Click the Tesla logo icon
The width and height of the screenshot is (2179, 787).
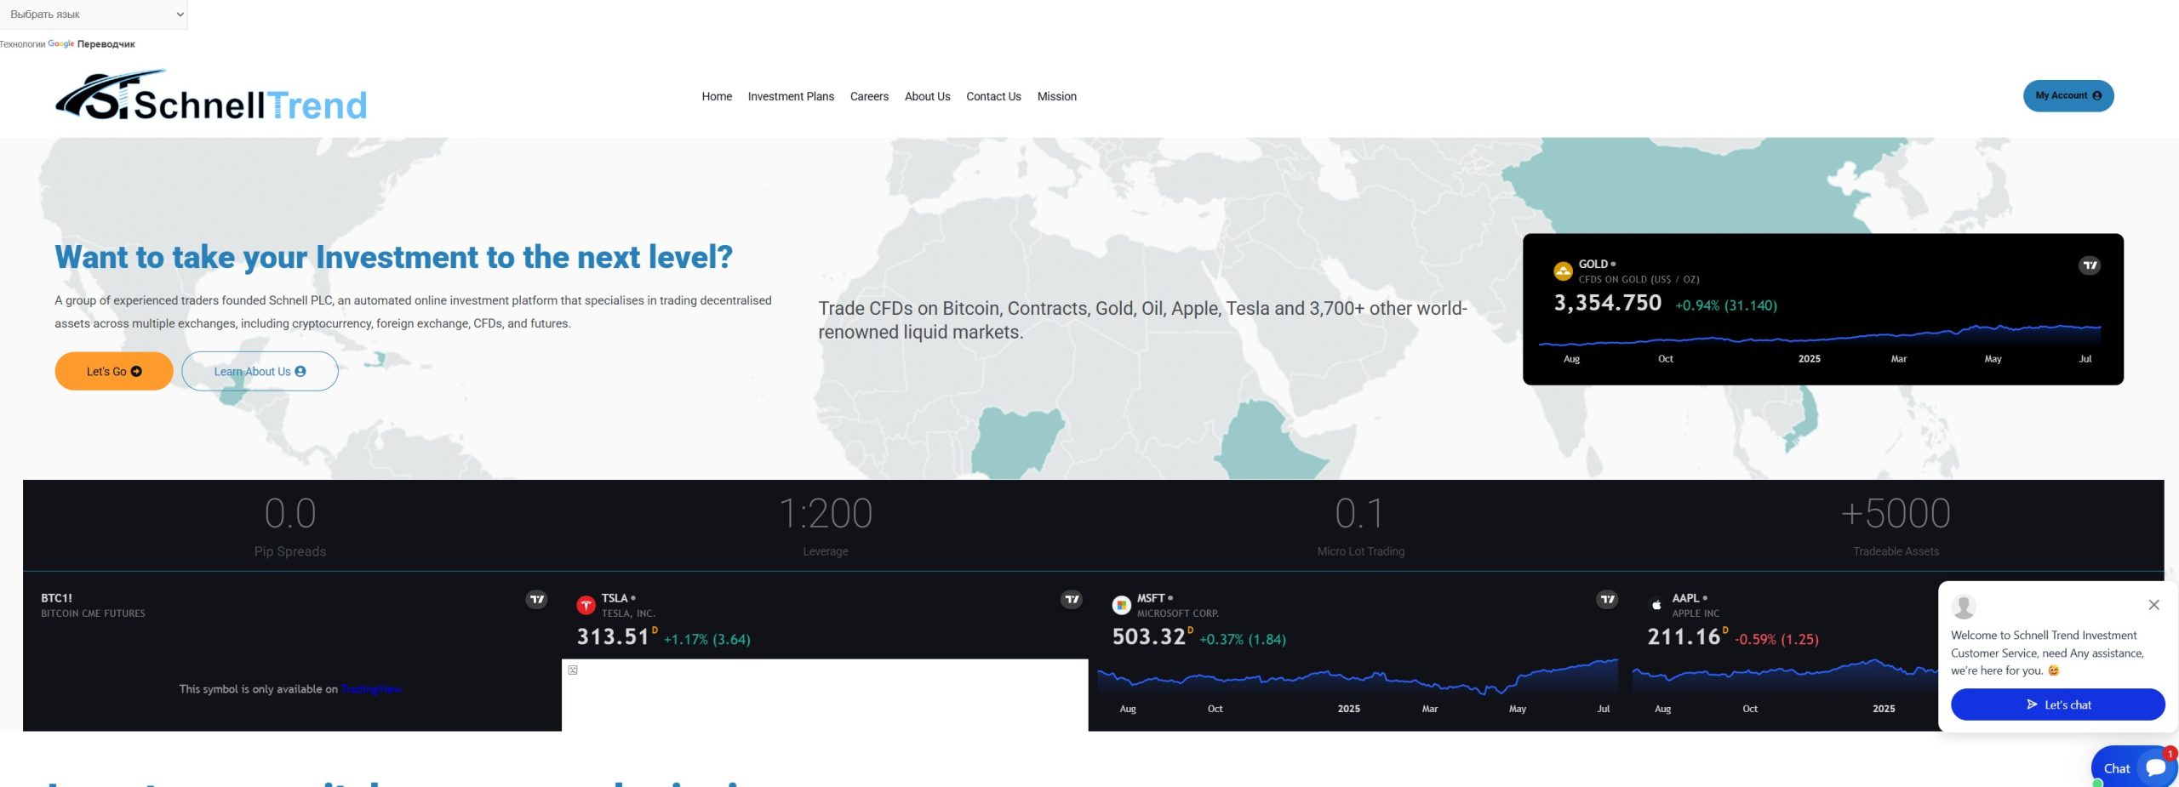[586, 605]
